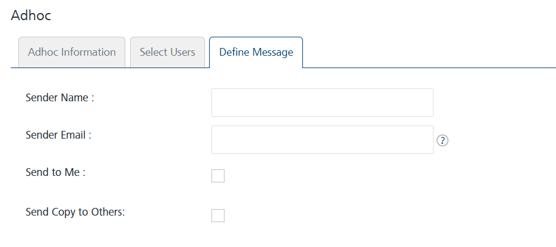Screen dimensions: 556x247
Task: Place cursor in Sender Email input box
Action: pos(322,140)
